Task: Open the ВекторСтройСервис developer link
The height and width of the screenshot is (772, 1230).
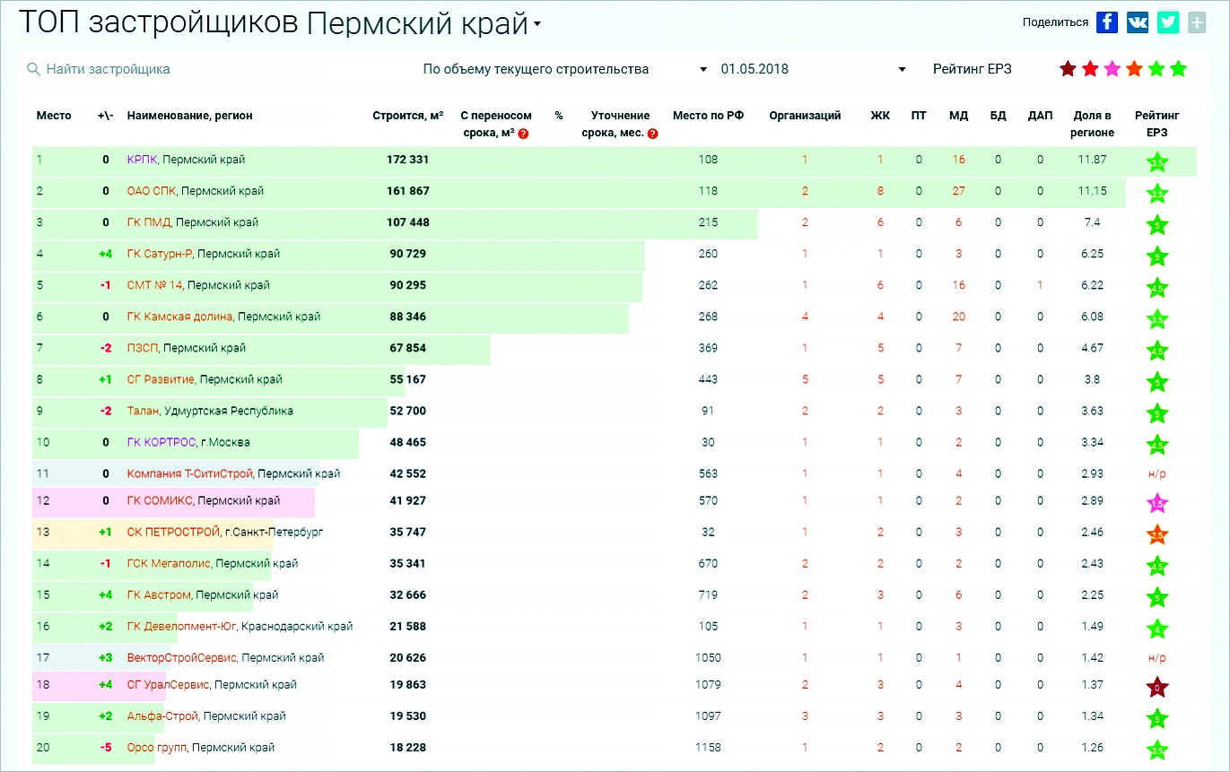Action: (182, 657)
